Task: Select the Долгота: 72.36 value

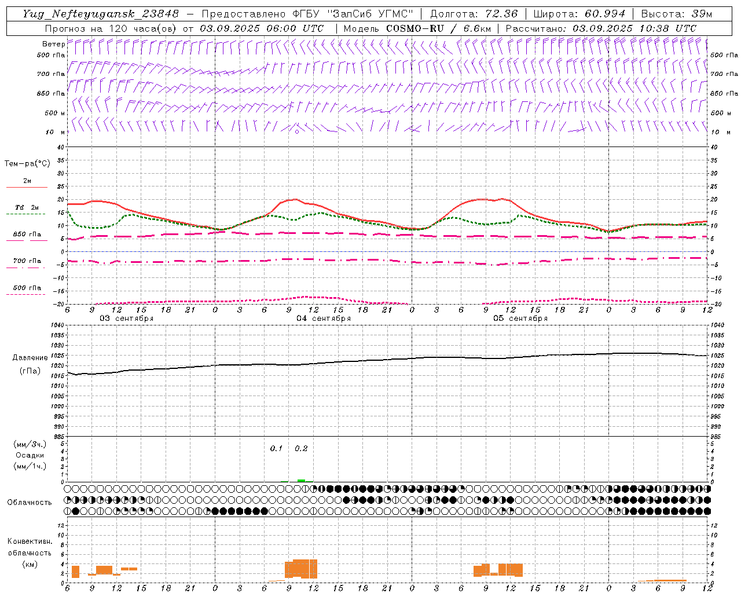Action: [474, 14]
